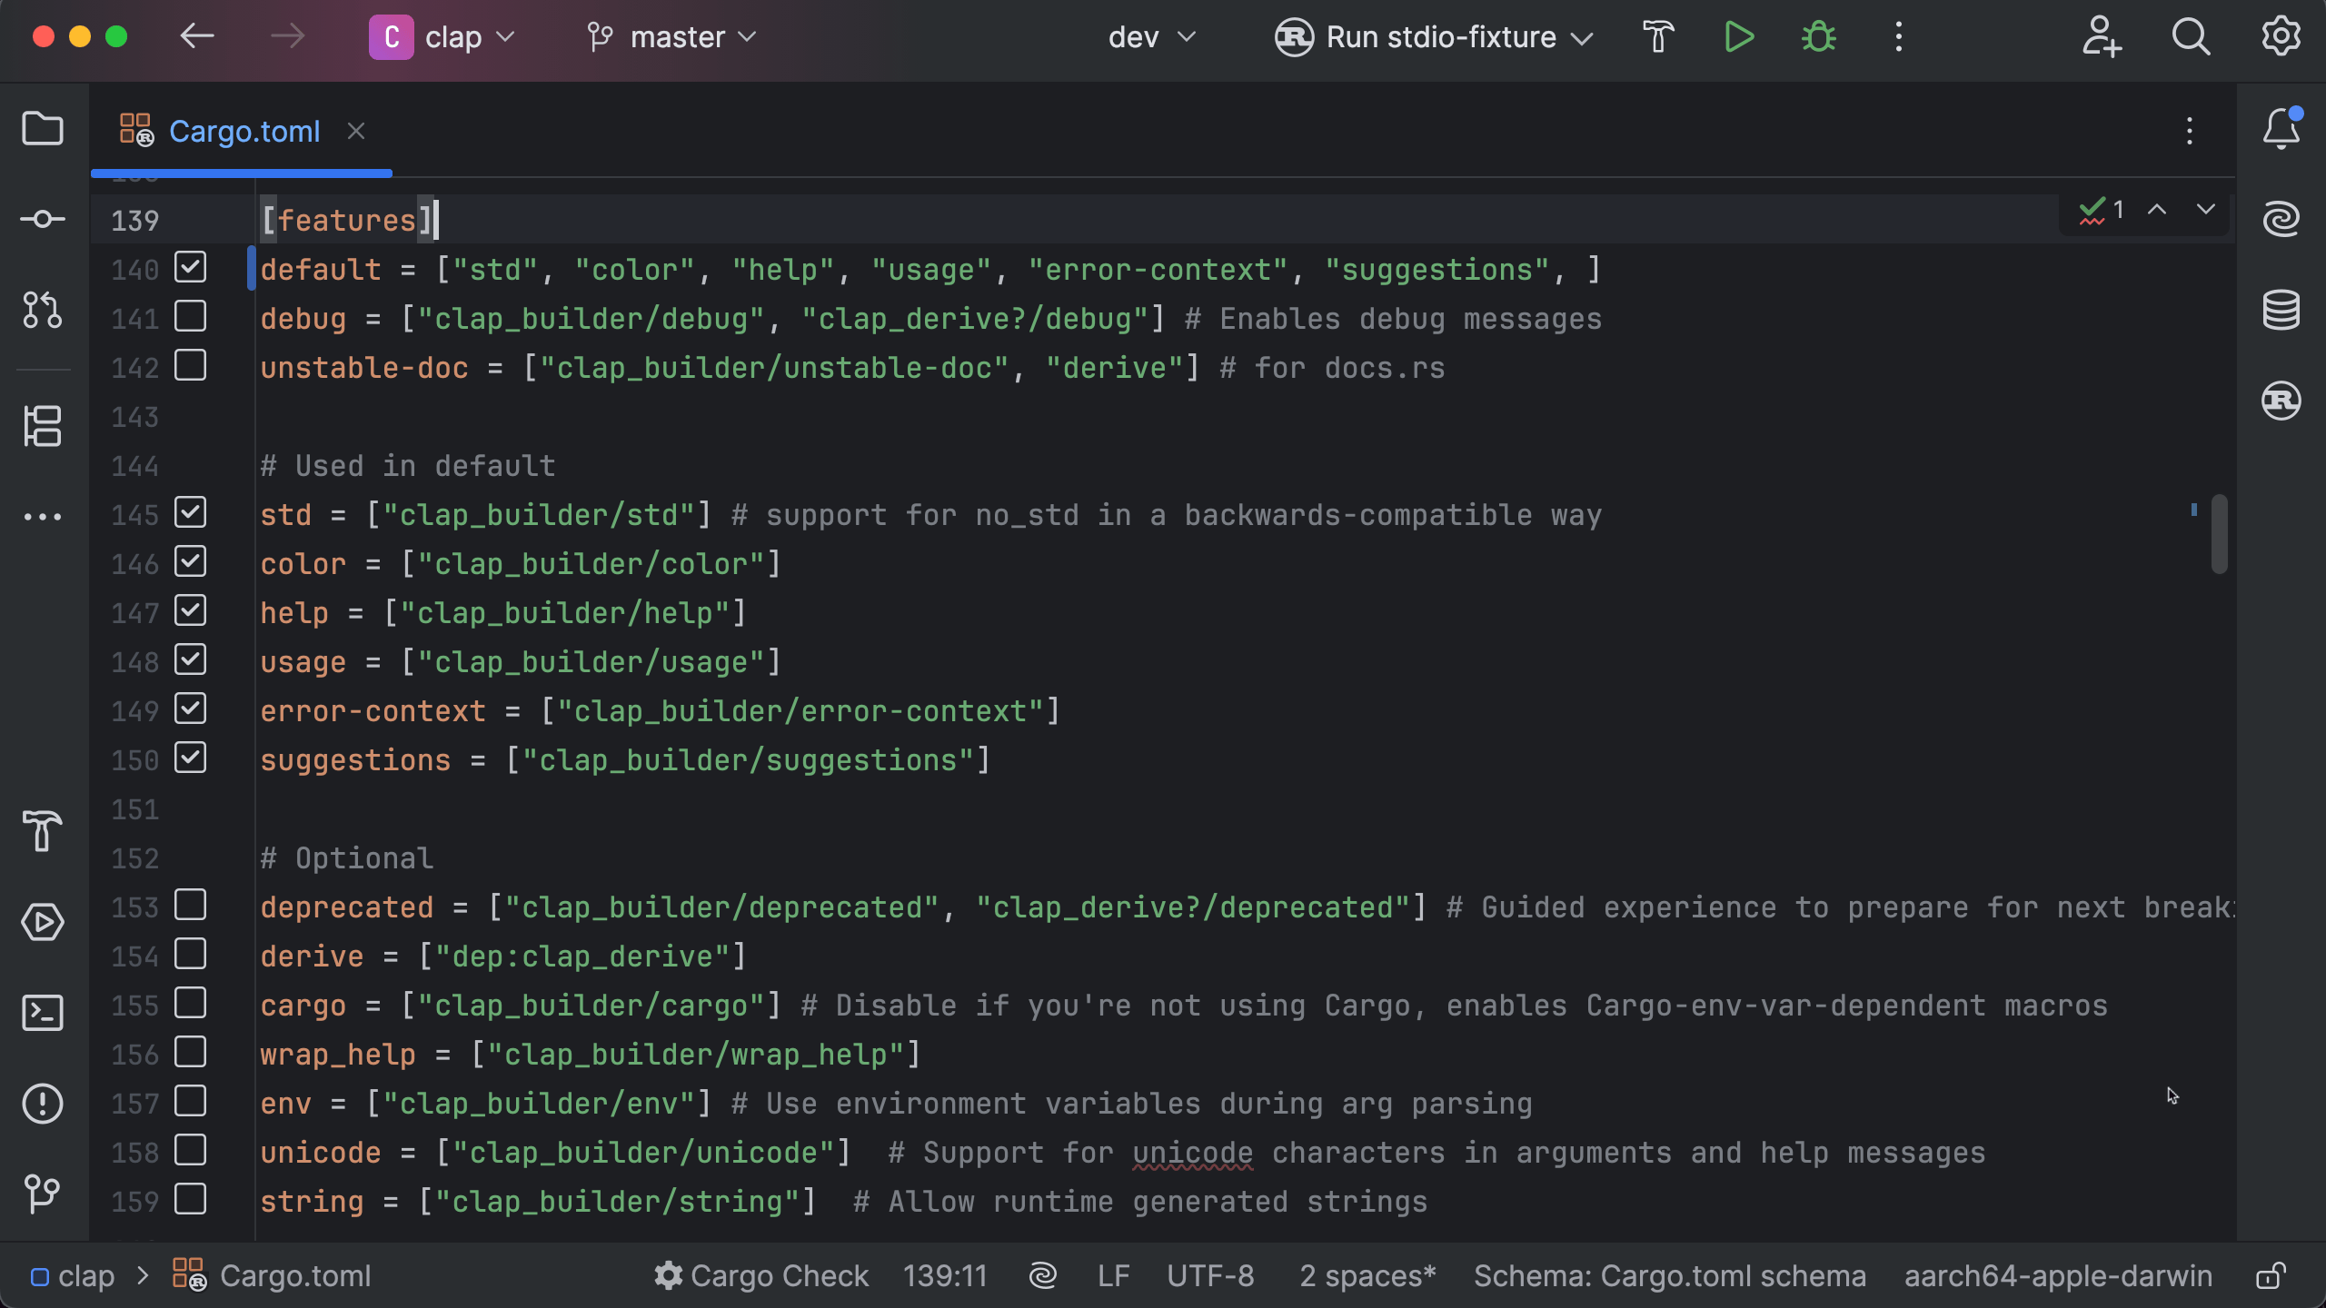This screenshot has width=2326, height=1308.
Task: Start debugging with the bug icon
Action: [x=1819, y=37]
